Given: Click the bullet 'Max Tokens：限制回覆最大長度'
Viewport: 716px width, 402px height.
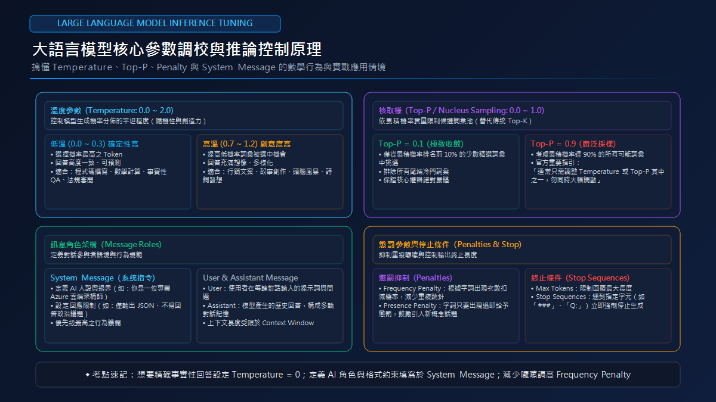Looking at the screenshot, I should click(581, 288).
